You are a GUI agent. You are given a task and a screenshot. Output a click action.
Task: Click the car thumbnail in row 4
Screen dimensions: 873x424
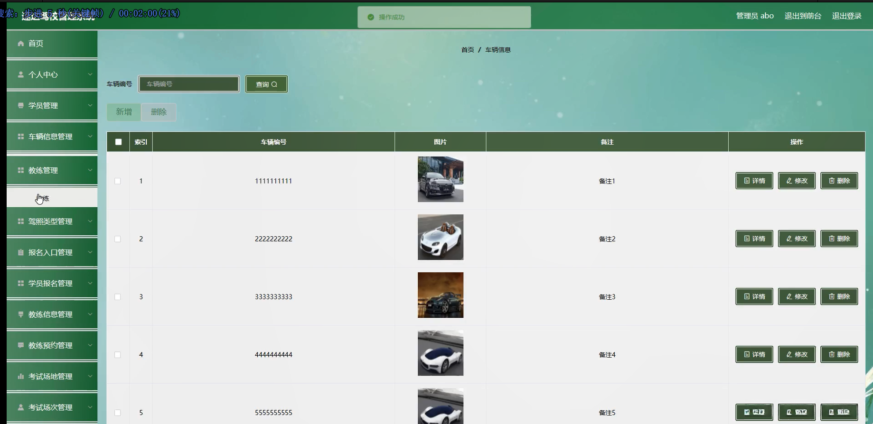(x=441, y=353)
